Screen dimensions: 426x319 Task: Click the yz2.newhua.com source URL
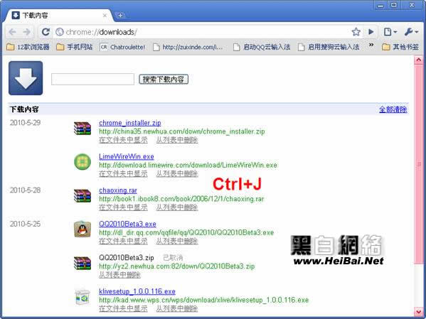pyautogui.click(x=177, y=266)
